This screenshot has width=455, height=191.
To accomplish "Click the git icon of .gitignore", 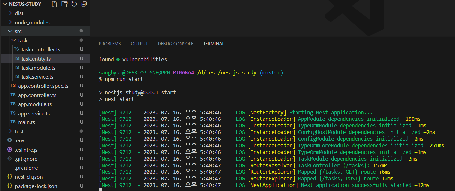I will point(10,159).
